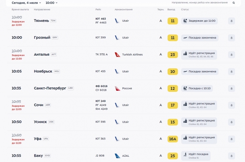Open the "Сегодня, 4 июля" date dropdown
The height and width of the screenshot is (162, 245).
(x=26, y=3)
